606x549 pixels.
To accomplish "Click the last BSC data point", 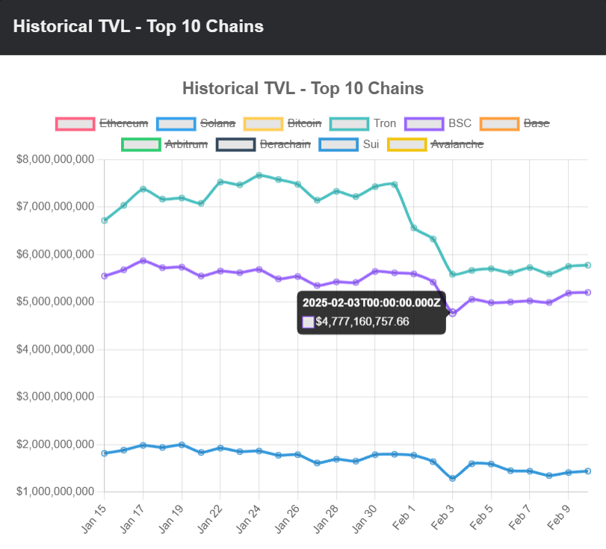I will coord(587,292).
